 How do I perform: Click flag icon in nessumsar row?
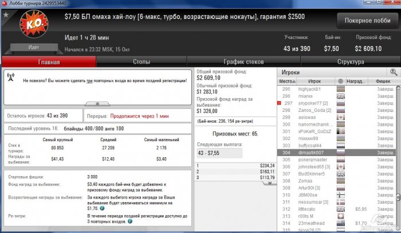tap(341, 202)
